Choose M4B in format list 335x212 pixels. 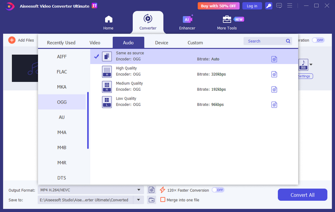[x=62, y=147]
